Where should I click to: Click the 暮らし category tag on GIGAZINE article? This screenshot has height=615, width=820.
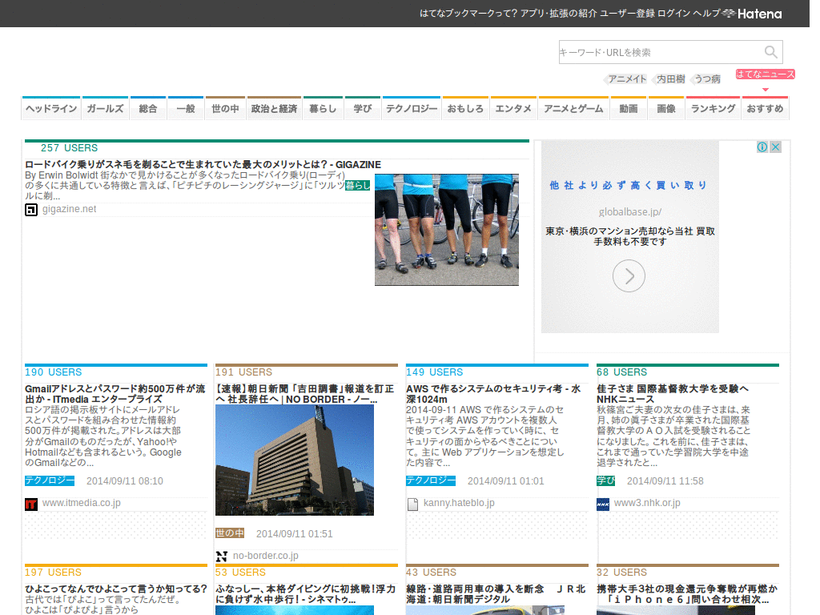[x=358, y=185]
